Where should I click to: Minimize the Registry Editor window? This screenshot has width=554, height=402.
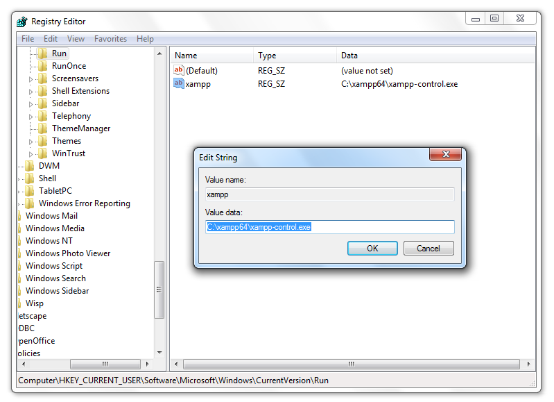point(476,19)
